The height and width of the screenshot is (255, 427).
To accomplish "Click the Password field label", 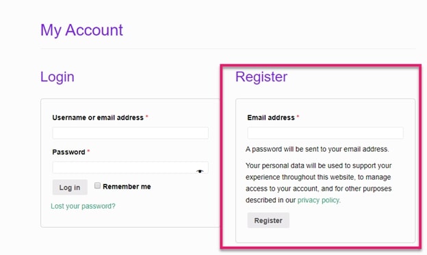I will 68,152.
